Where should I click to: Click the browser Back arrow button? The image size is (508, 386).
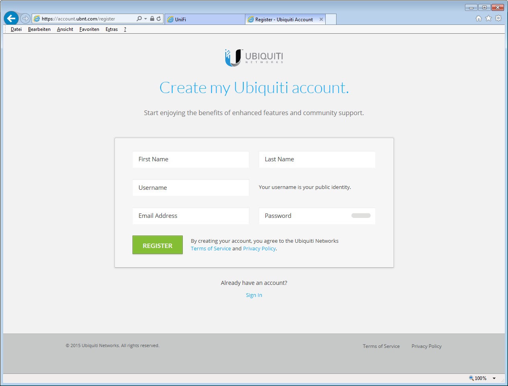(11, 18)
